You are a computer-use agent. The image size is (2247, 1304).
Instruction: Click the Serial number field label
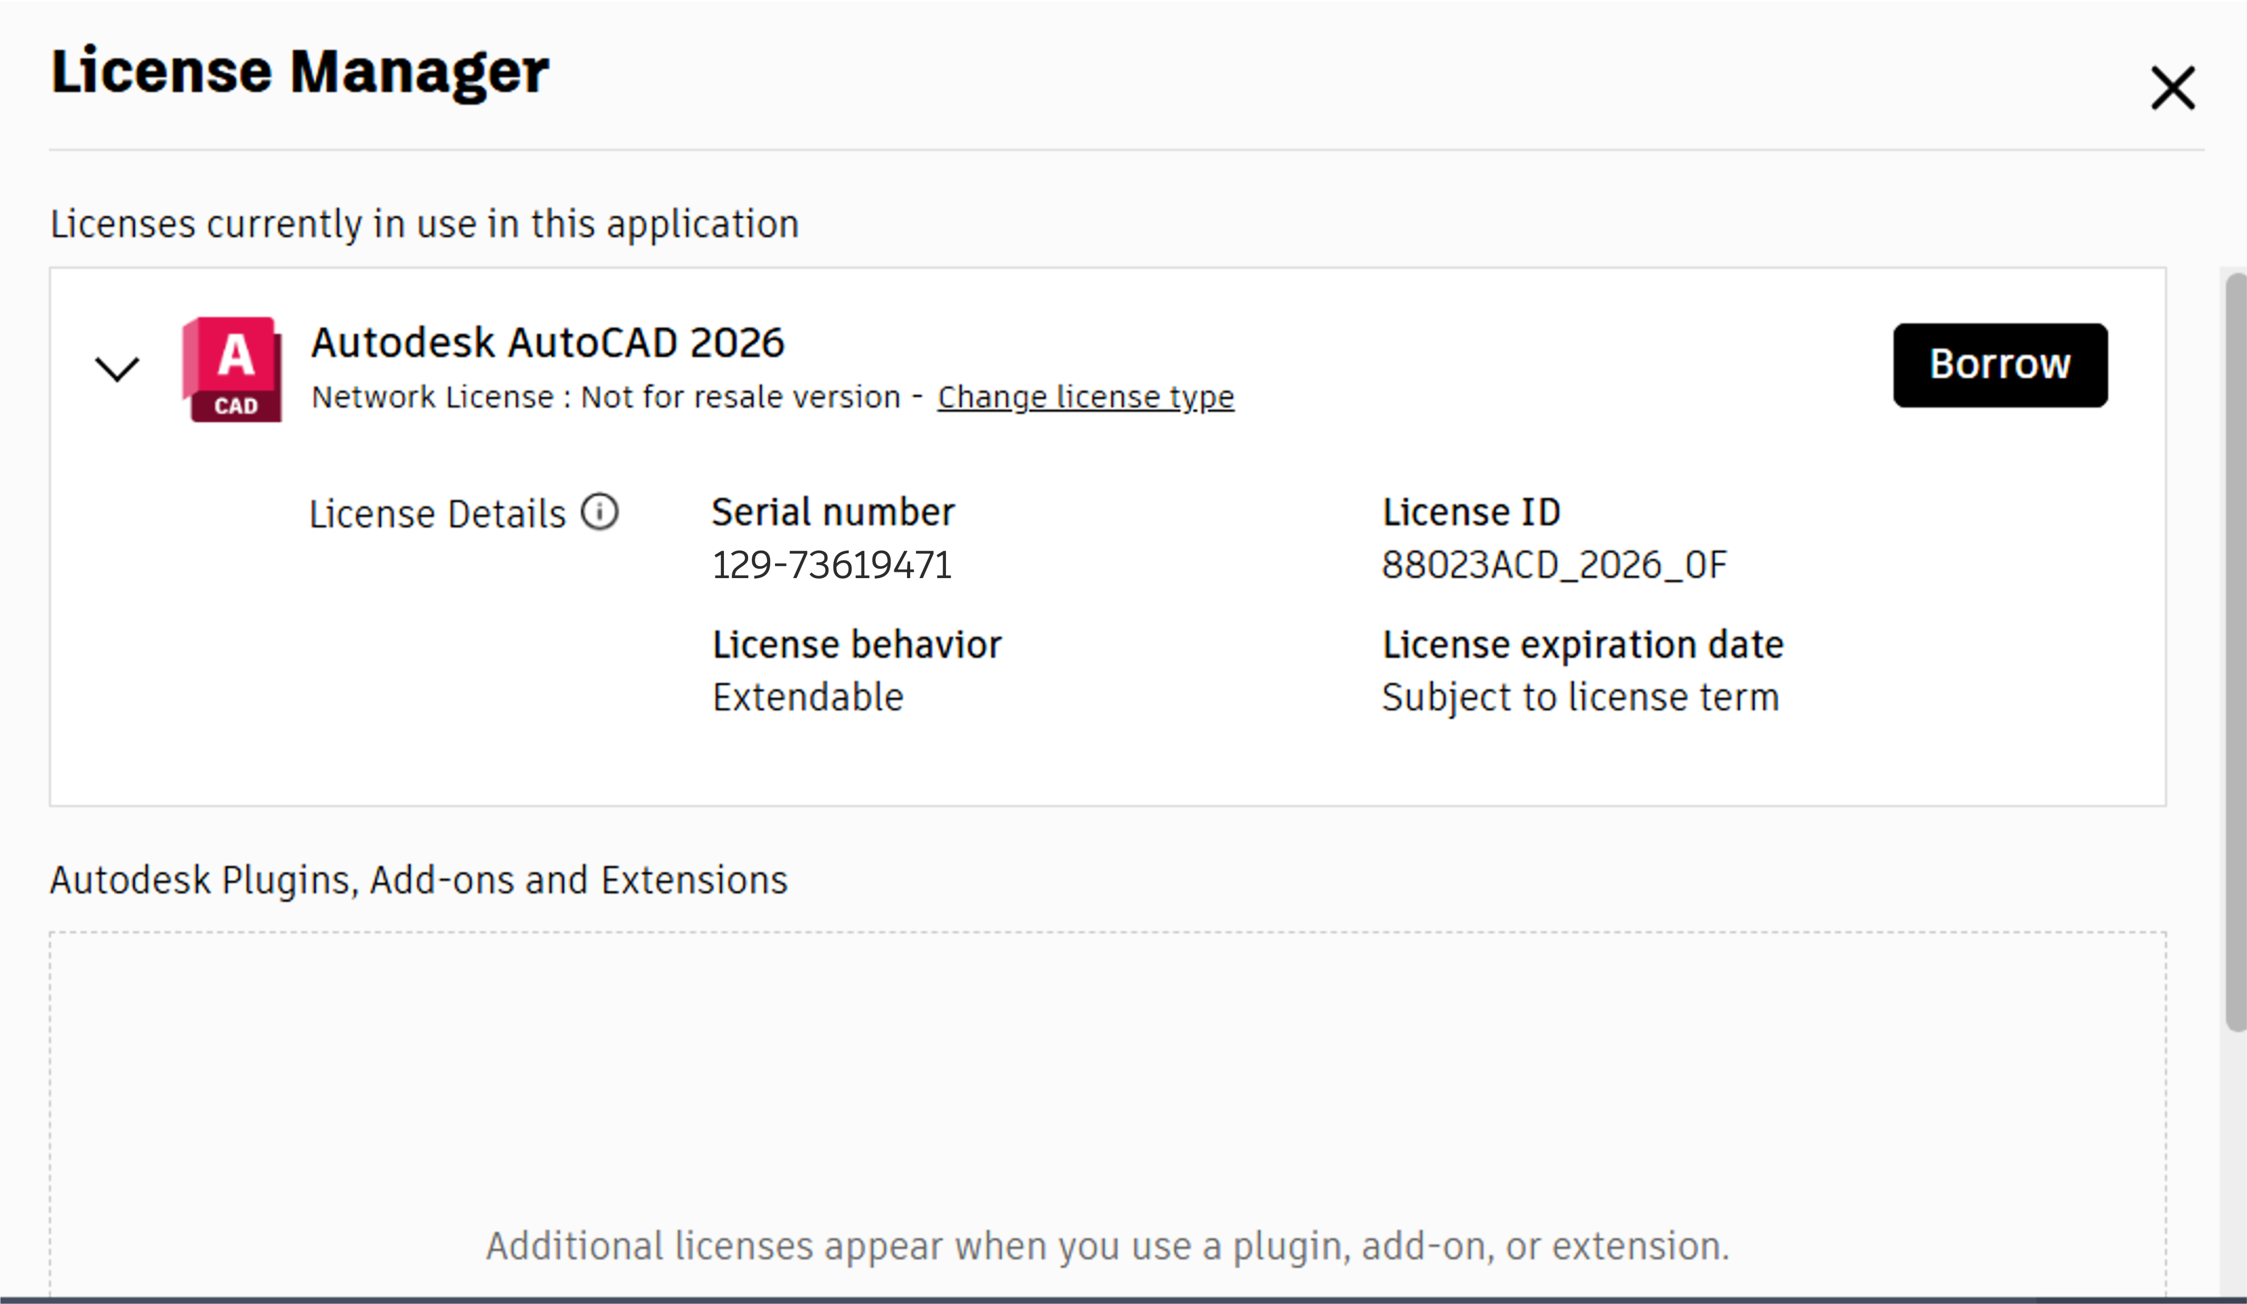[x=832, y=512]
